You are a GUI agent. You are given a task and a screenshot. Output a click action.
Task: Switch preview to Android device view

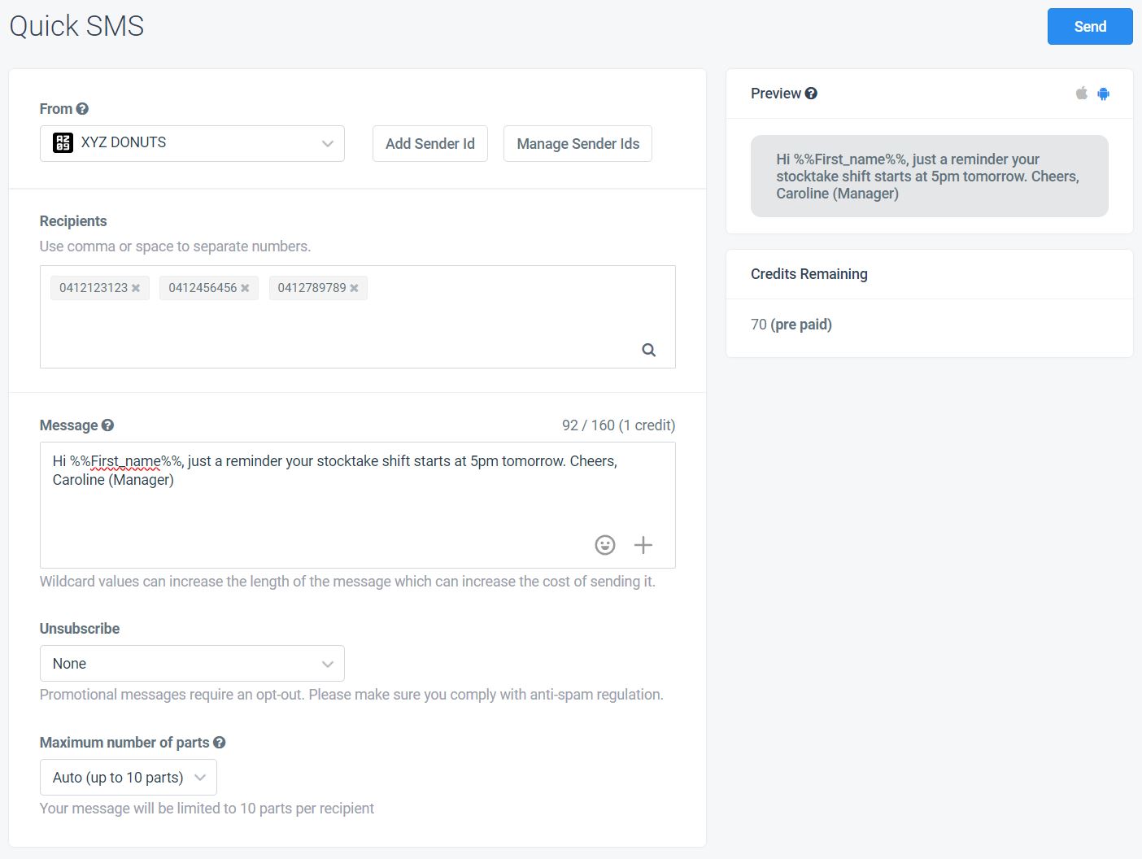tap(1104, 93)
